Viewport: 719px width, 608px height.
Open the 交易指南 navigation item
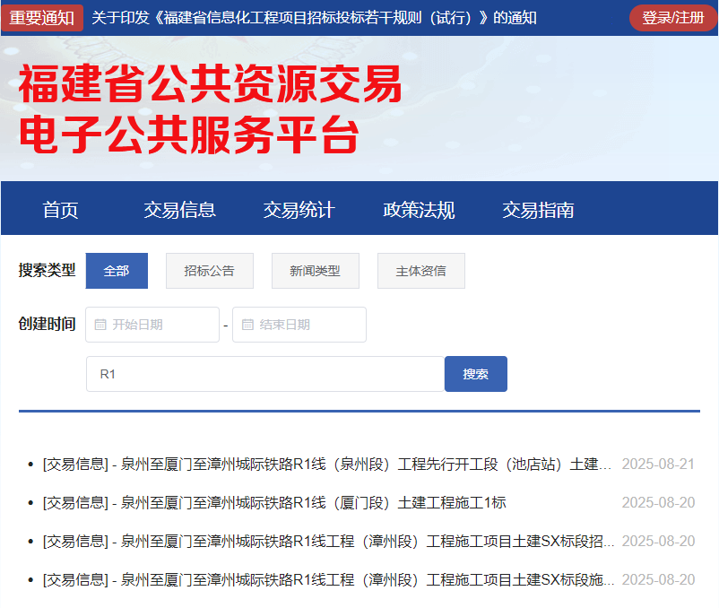tap(538, 210)
